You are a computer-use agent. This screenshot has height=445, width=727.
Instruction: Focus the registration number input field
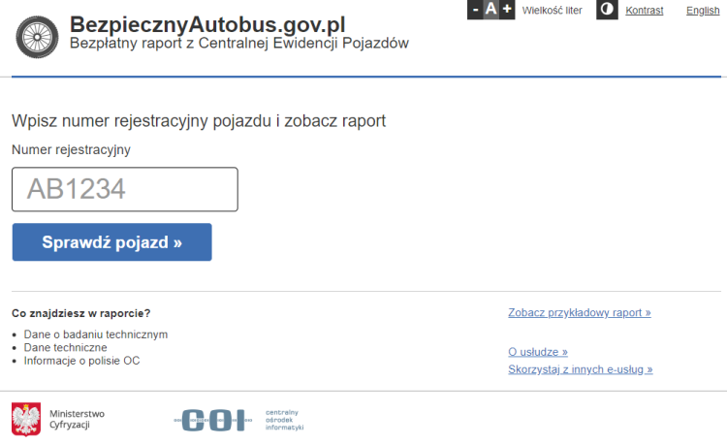[125, 189]
